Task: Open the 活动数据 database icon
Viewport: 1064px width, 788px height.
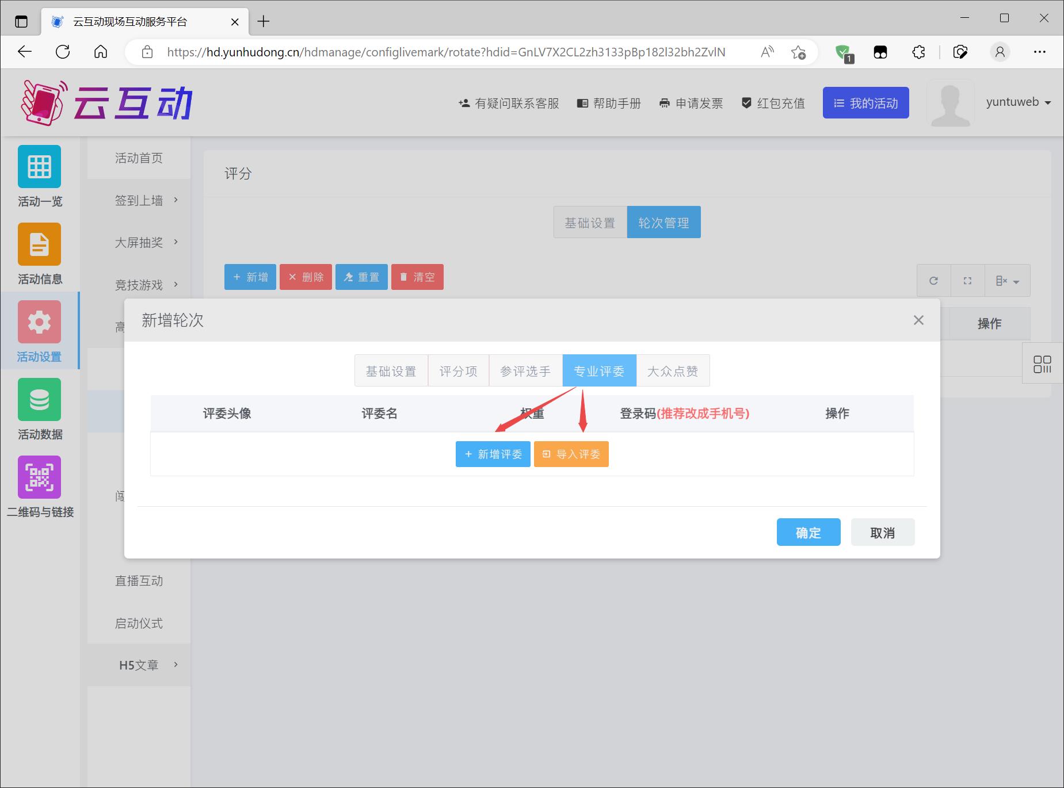Action: click(39, 400)
